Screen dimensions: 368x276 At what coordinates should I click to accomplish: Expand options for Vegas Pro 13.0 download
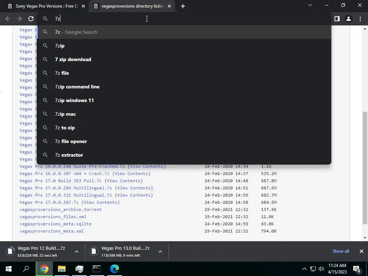tap(160, 252)
